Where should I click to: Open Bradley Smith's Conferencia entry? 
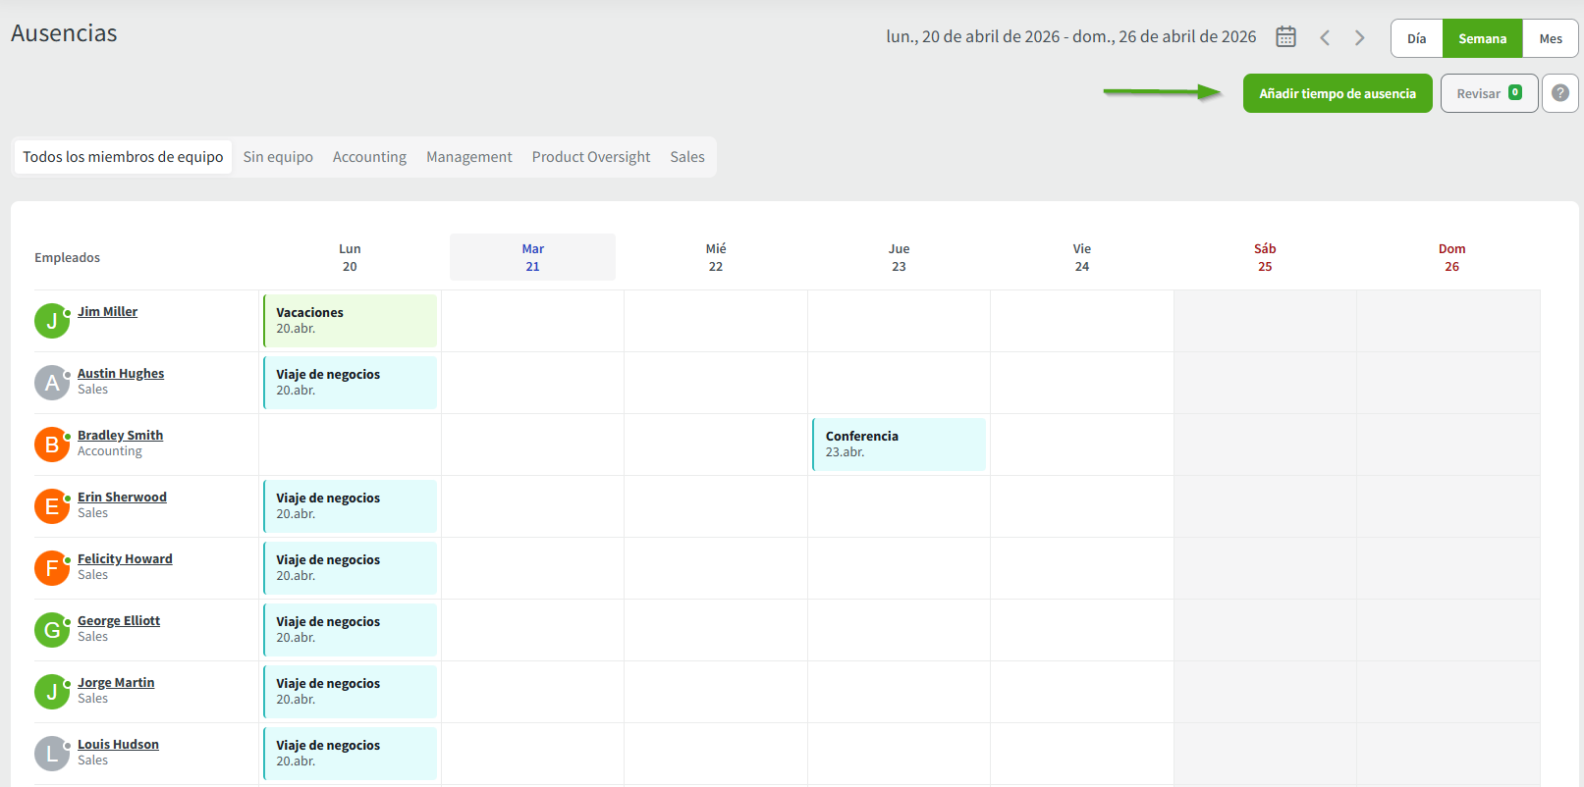(x=899, y=445)
